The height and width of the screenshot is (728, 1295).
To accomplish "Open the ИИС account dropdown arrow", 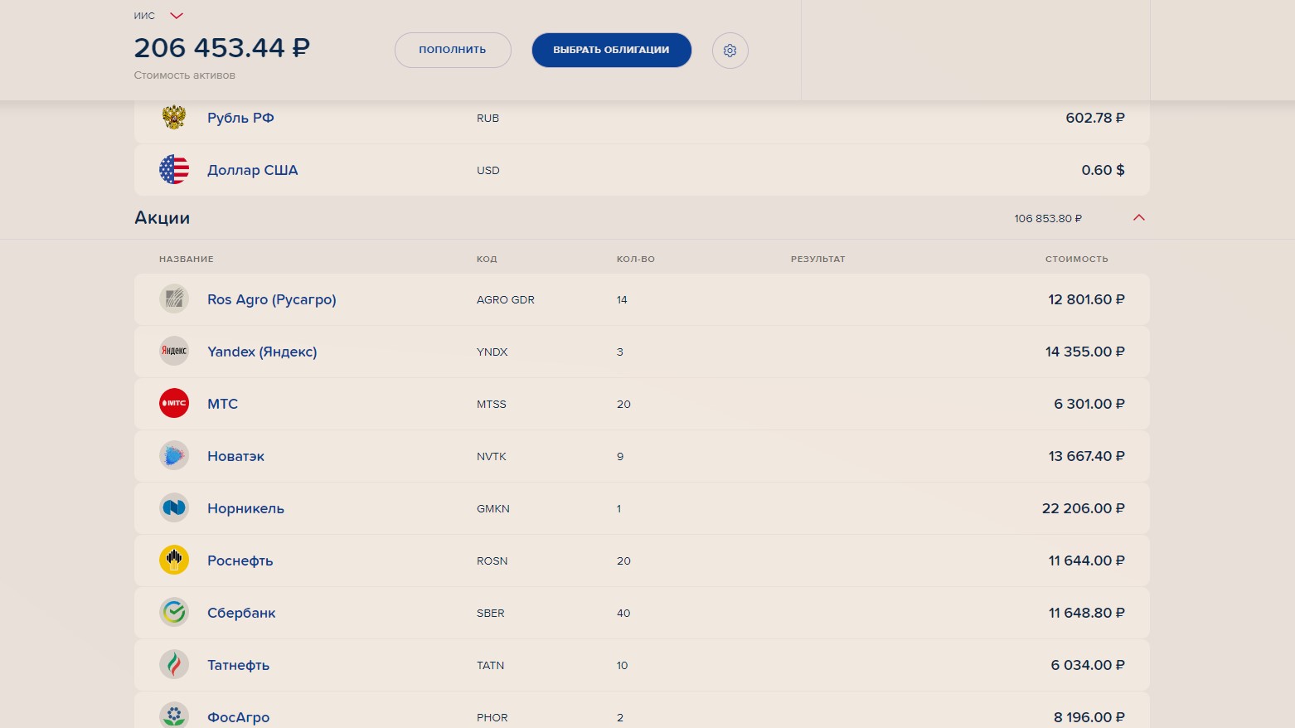I will tap(176, 16).
